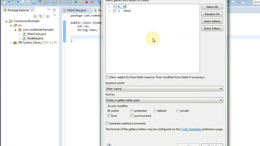Collapse All in Package Explorer toolbar

pyautogui.click(x=35, y=16)
